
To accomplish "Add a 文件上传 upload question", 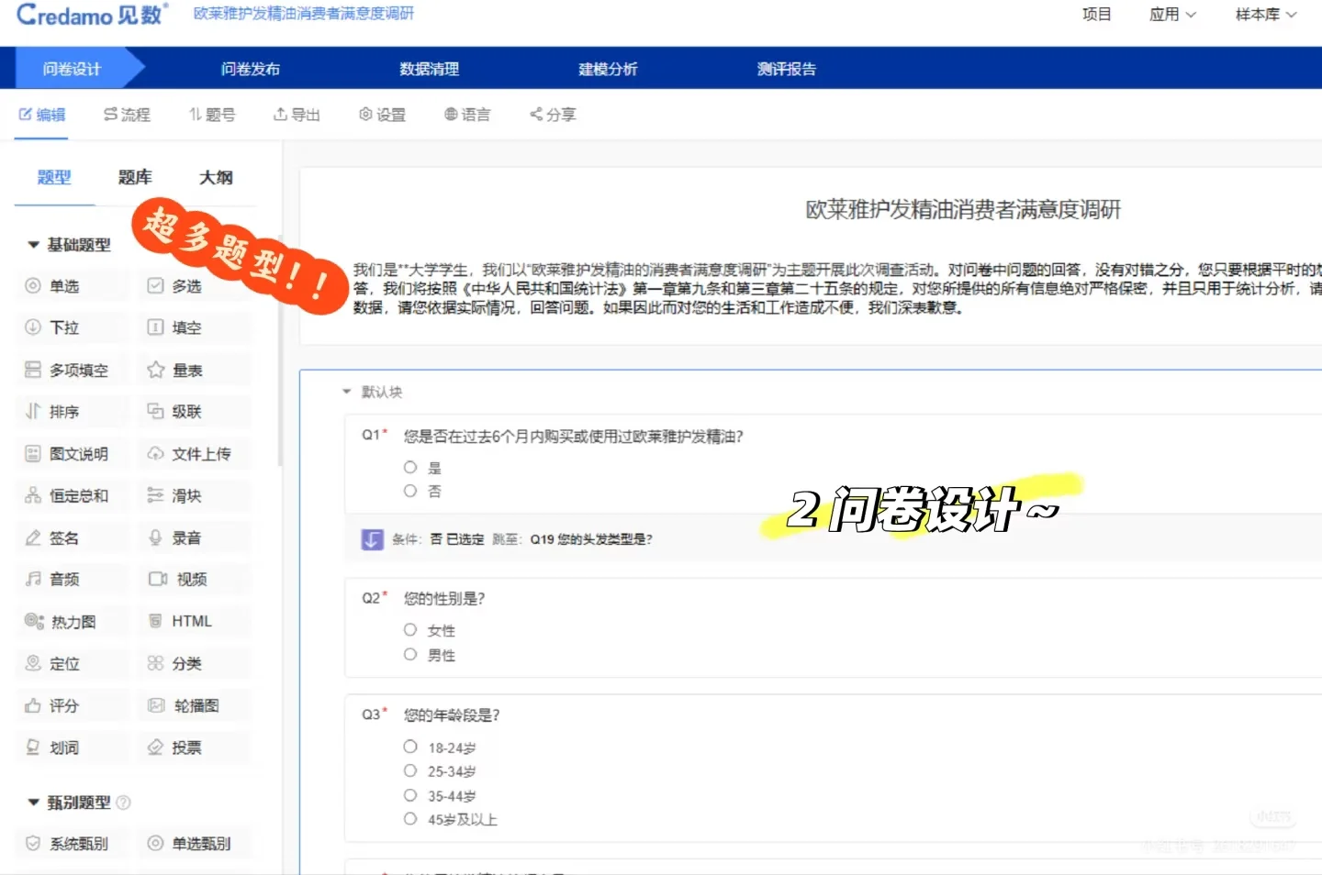I will tap(194, 454).
